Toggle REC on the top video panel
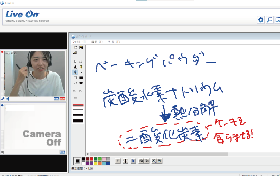 pyautogui.click(x=56, y=99)
